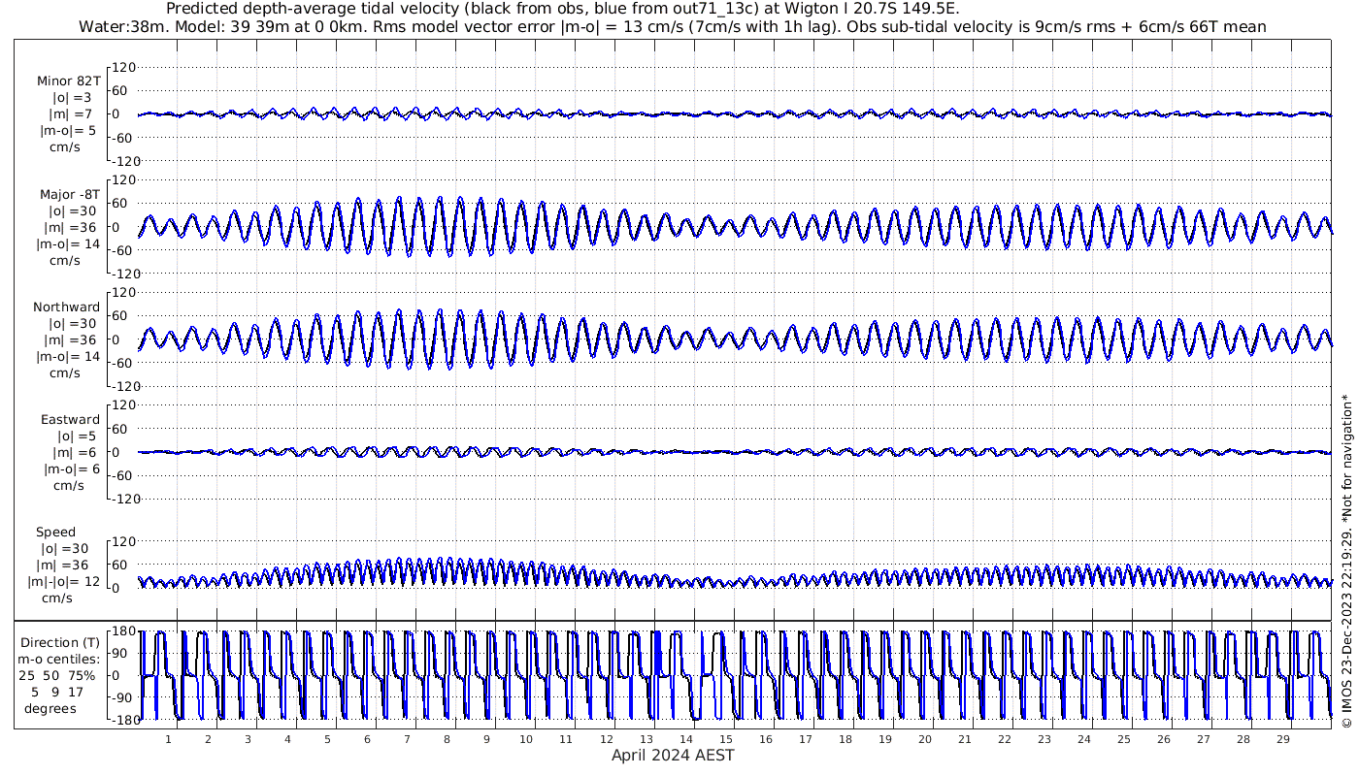
Task: Click x-axis tick label '26'
Action: coord(1163,739)
